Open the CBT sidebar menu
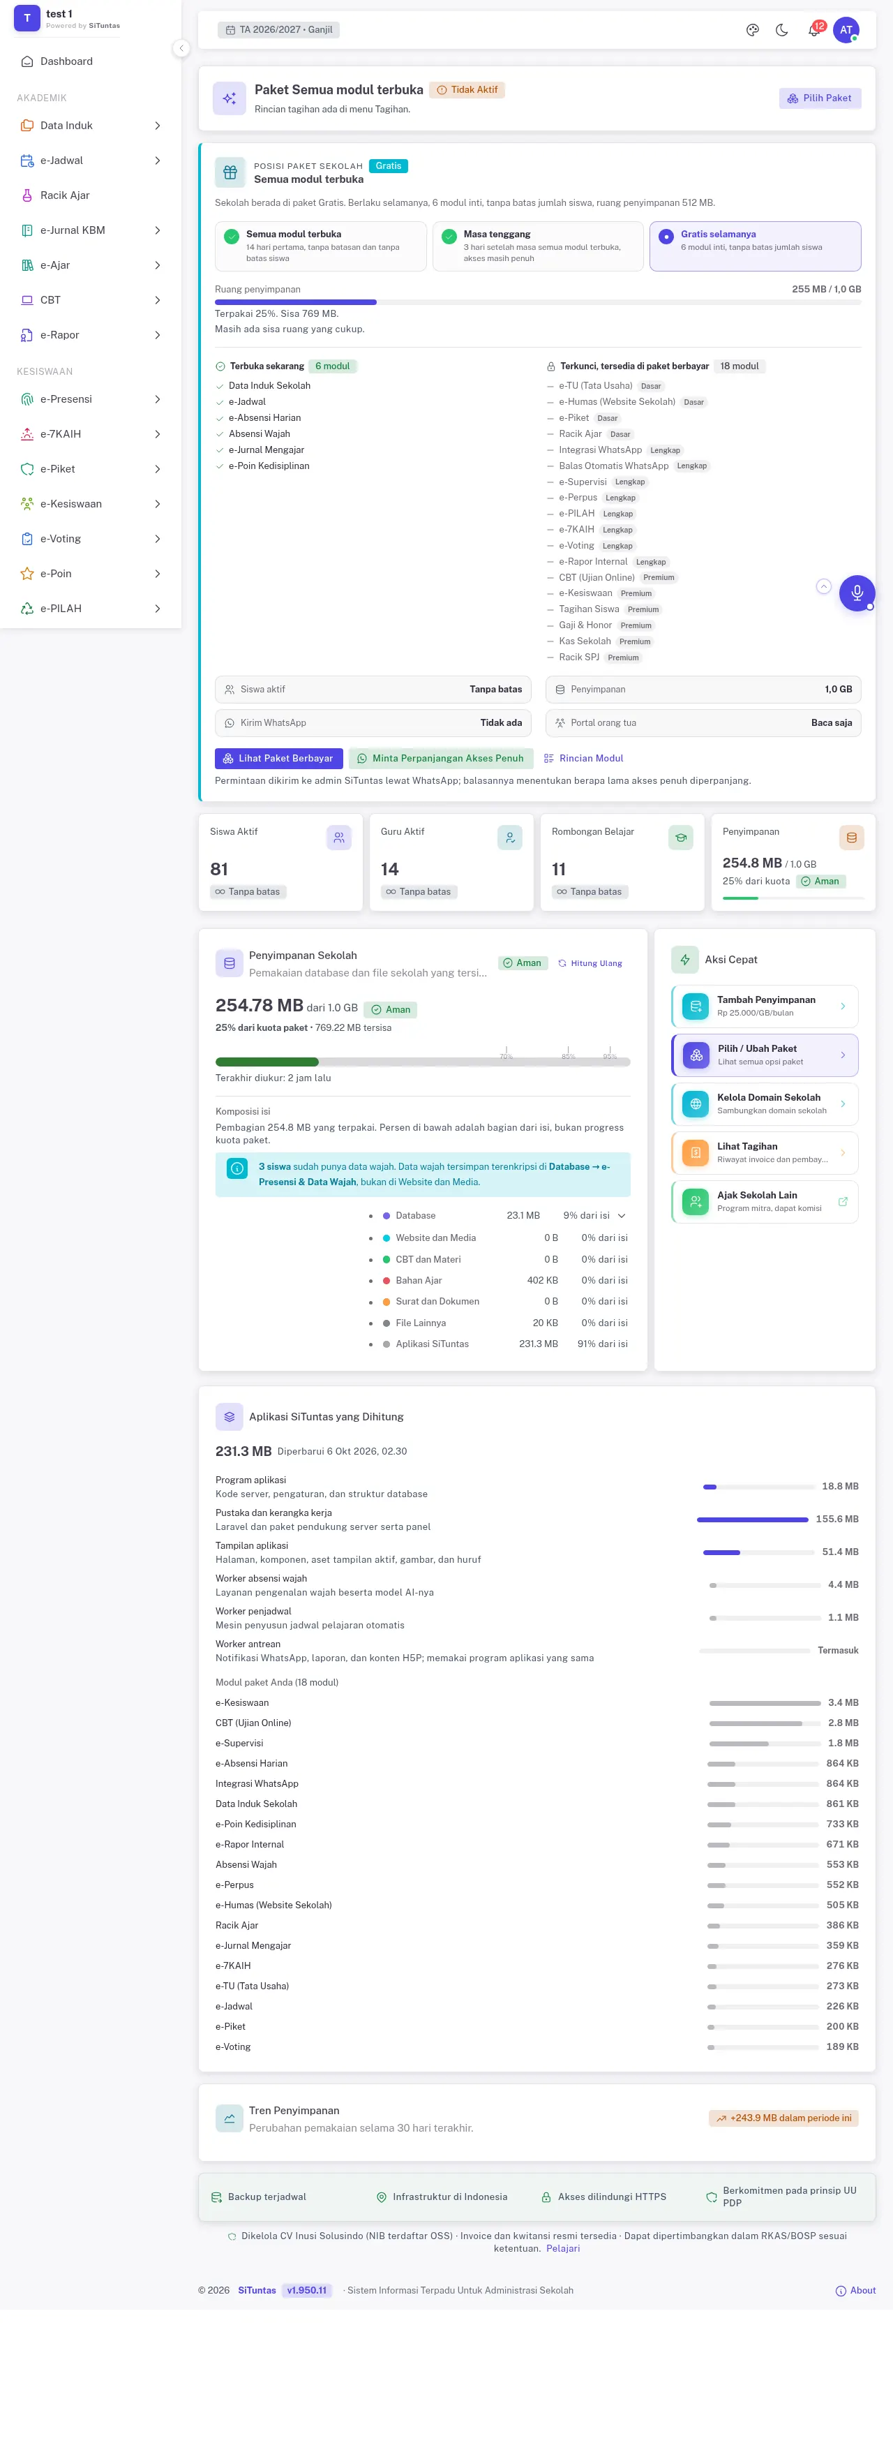Image resolution: width=893 pixels, height=2452 pixels. click(x=90, y=300)
